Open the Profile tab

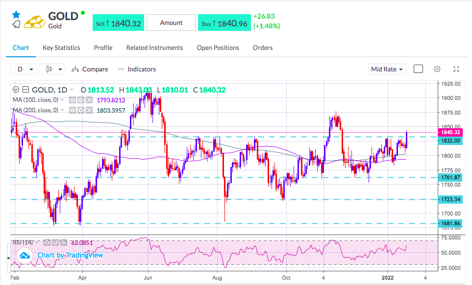(103, 48)
